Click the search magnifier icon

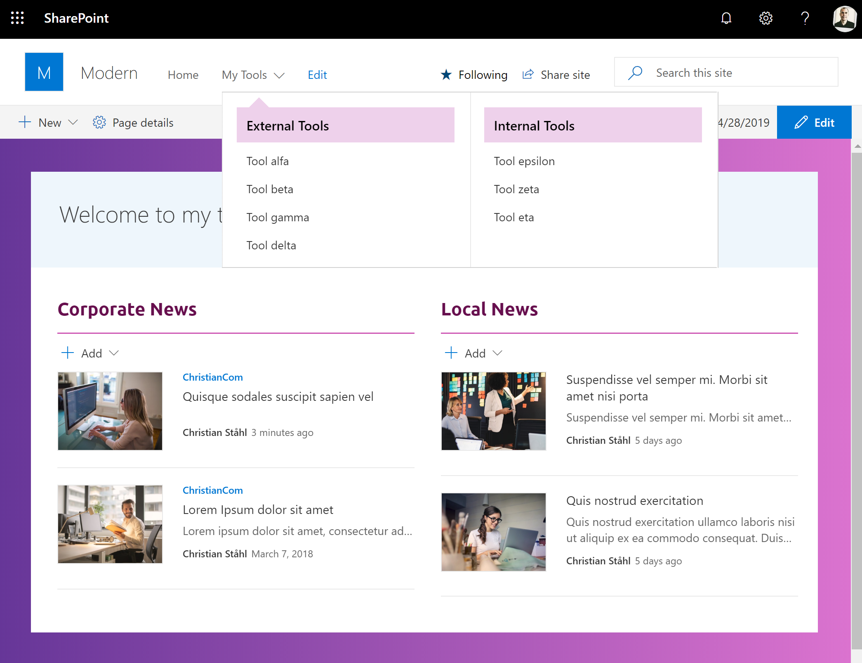click(x=635, y=73)
